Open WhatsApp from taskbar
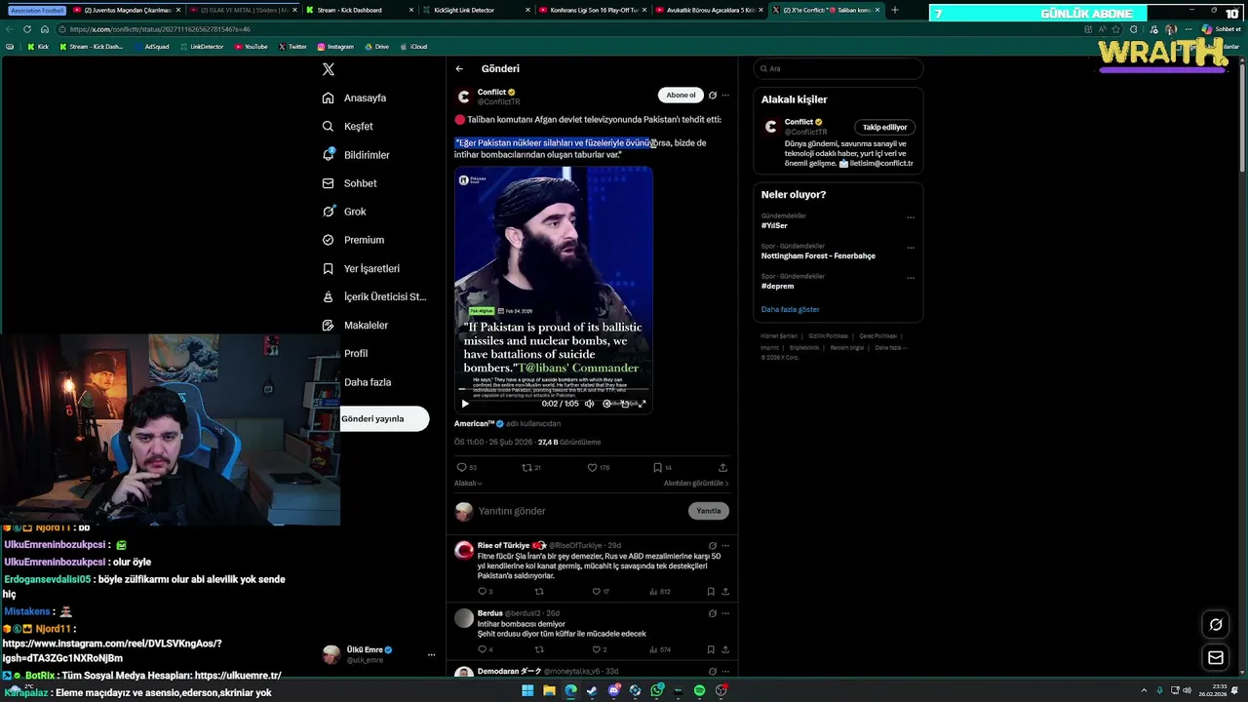1248x702 pixels. [656, 690]
